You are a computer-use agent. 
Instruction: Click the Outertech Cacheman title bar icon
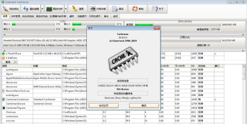(3, 2)
